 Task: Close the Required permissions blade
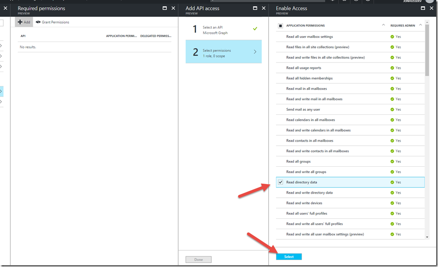(x=173, y=8)
